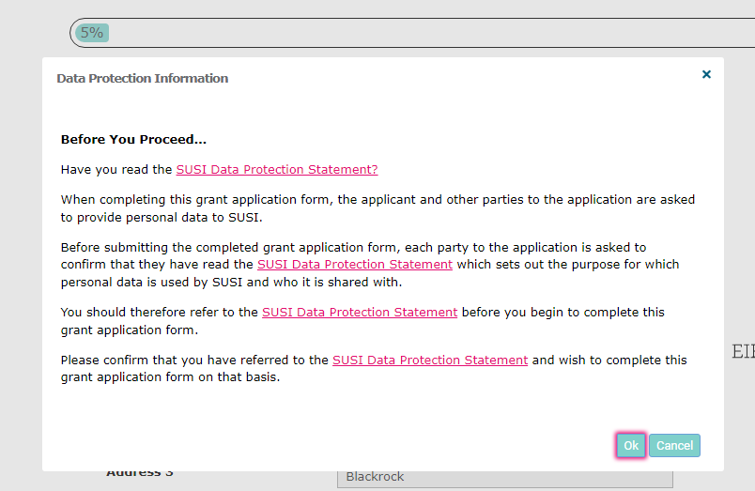
Task: Click the empty progress bar track
Action: pos(423,33)
